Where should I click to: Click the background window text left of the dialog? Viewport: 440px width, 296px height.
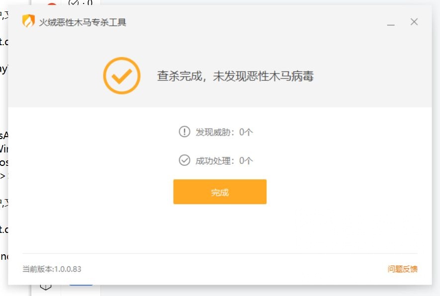point(3,148)
